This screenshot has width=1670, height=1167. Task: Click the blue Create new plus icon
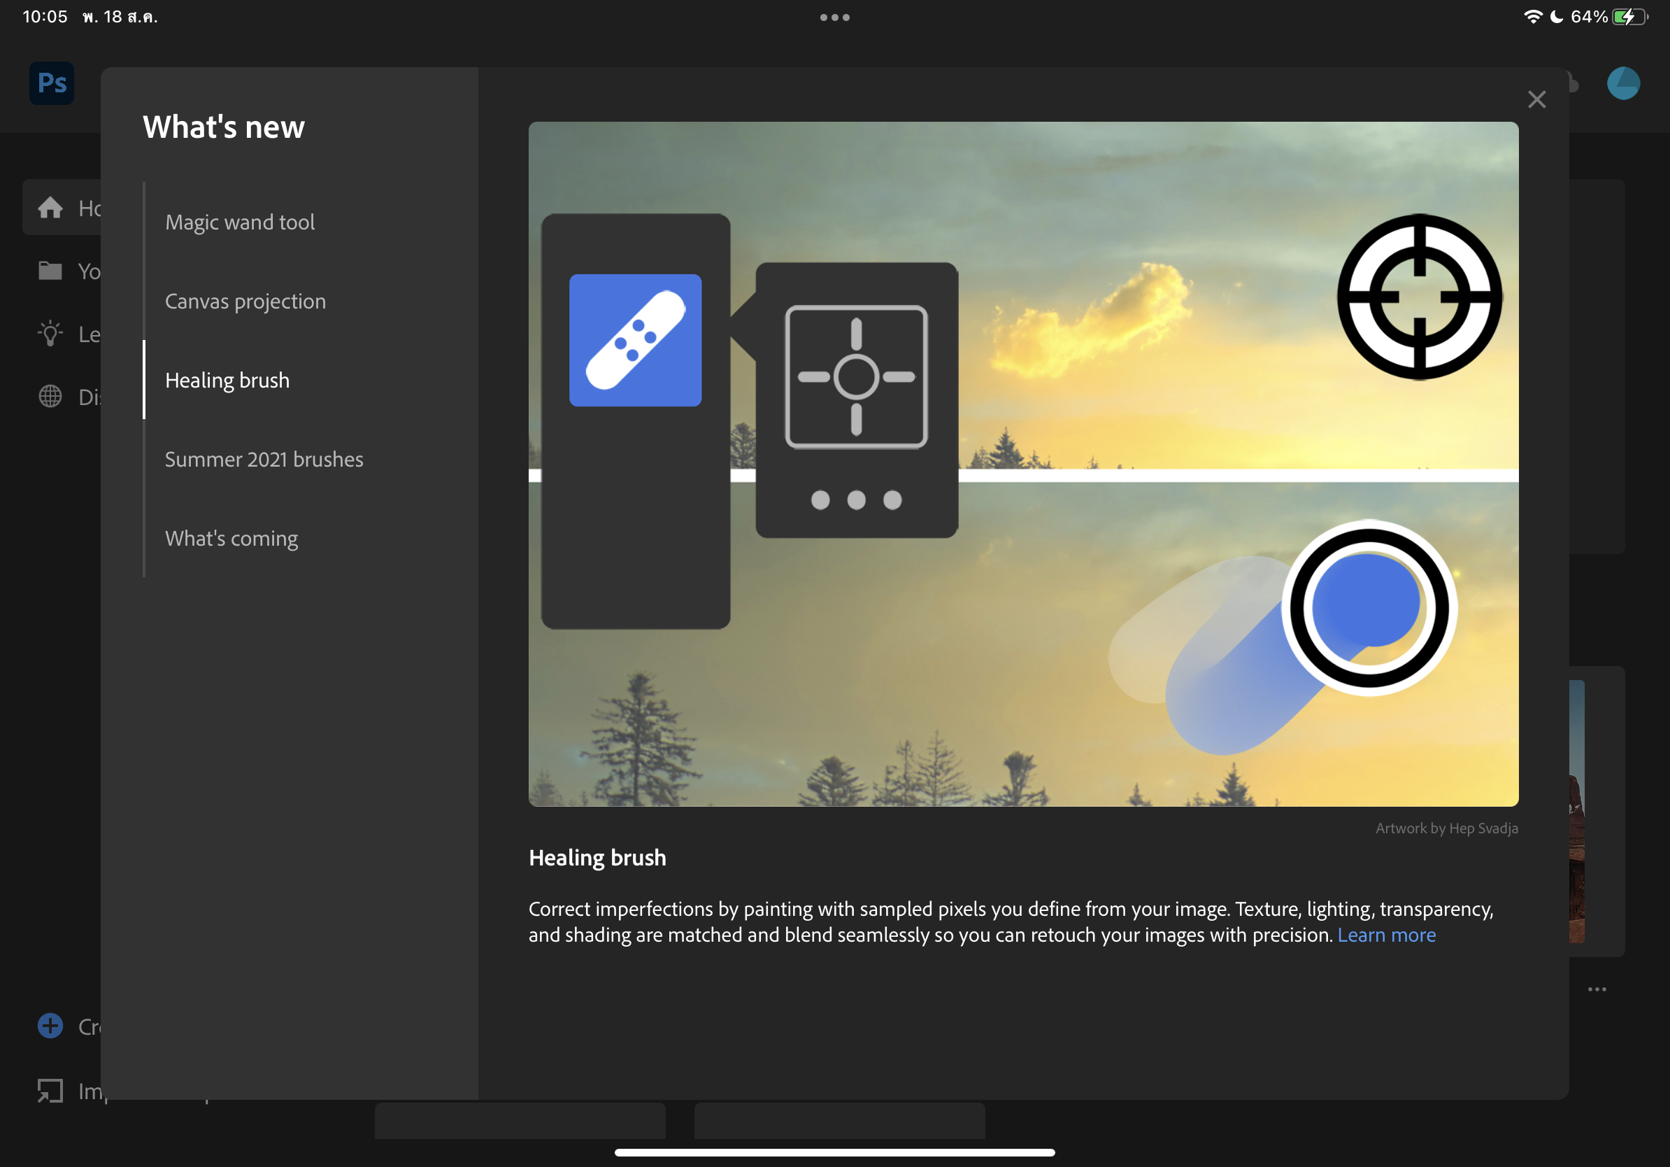pos(50,1026)
